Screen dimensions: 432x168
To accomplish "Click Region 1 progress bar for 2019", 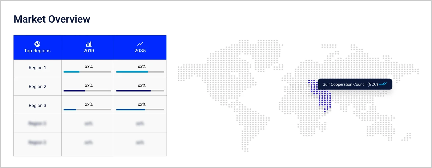I will (x=87, y=72).
